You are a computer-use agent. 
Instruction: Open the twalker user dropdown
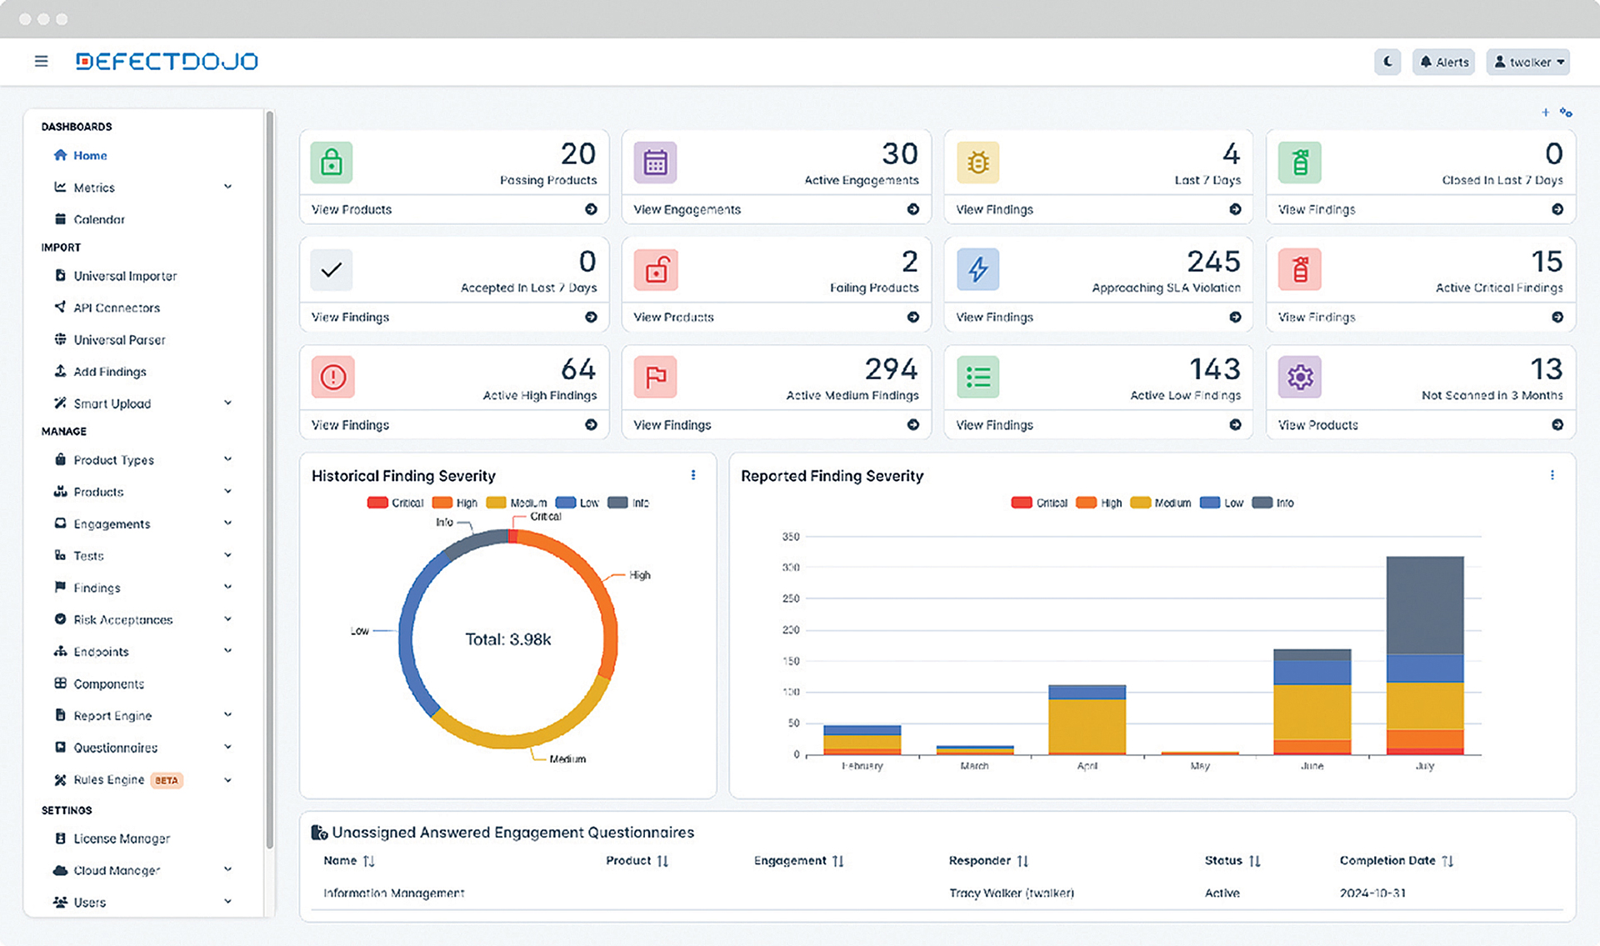pos(1527,62)
